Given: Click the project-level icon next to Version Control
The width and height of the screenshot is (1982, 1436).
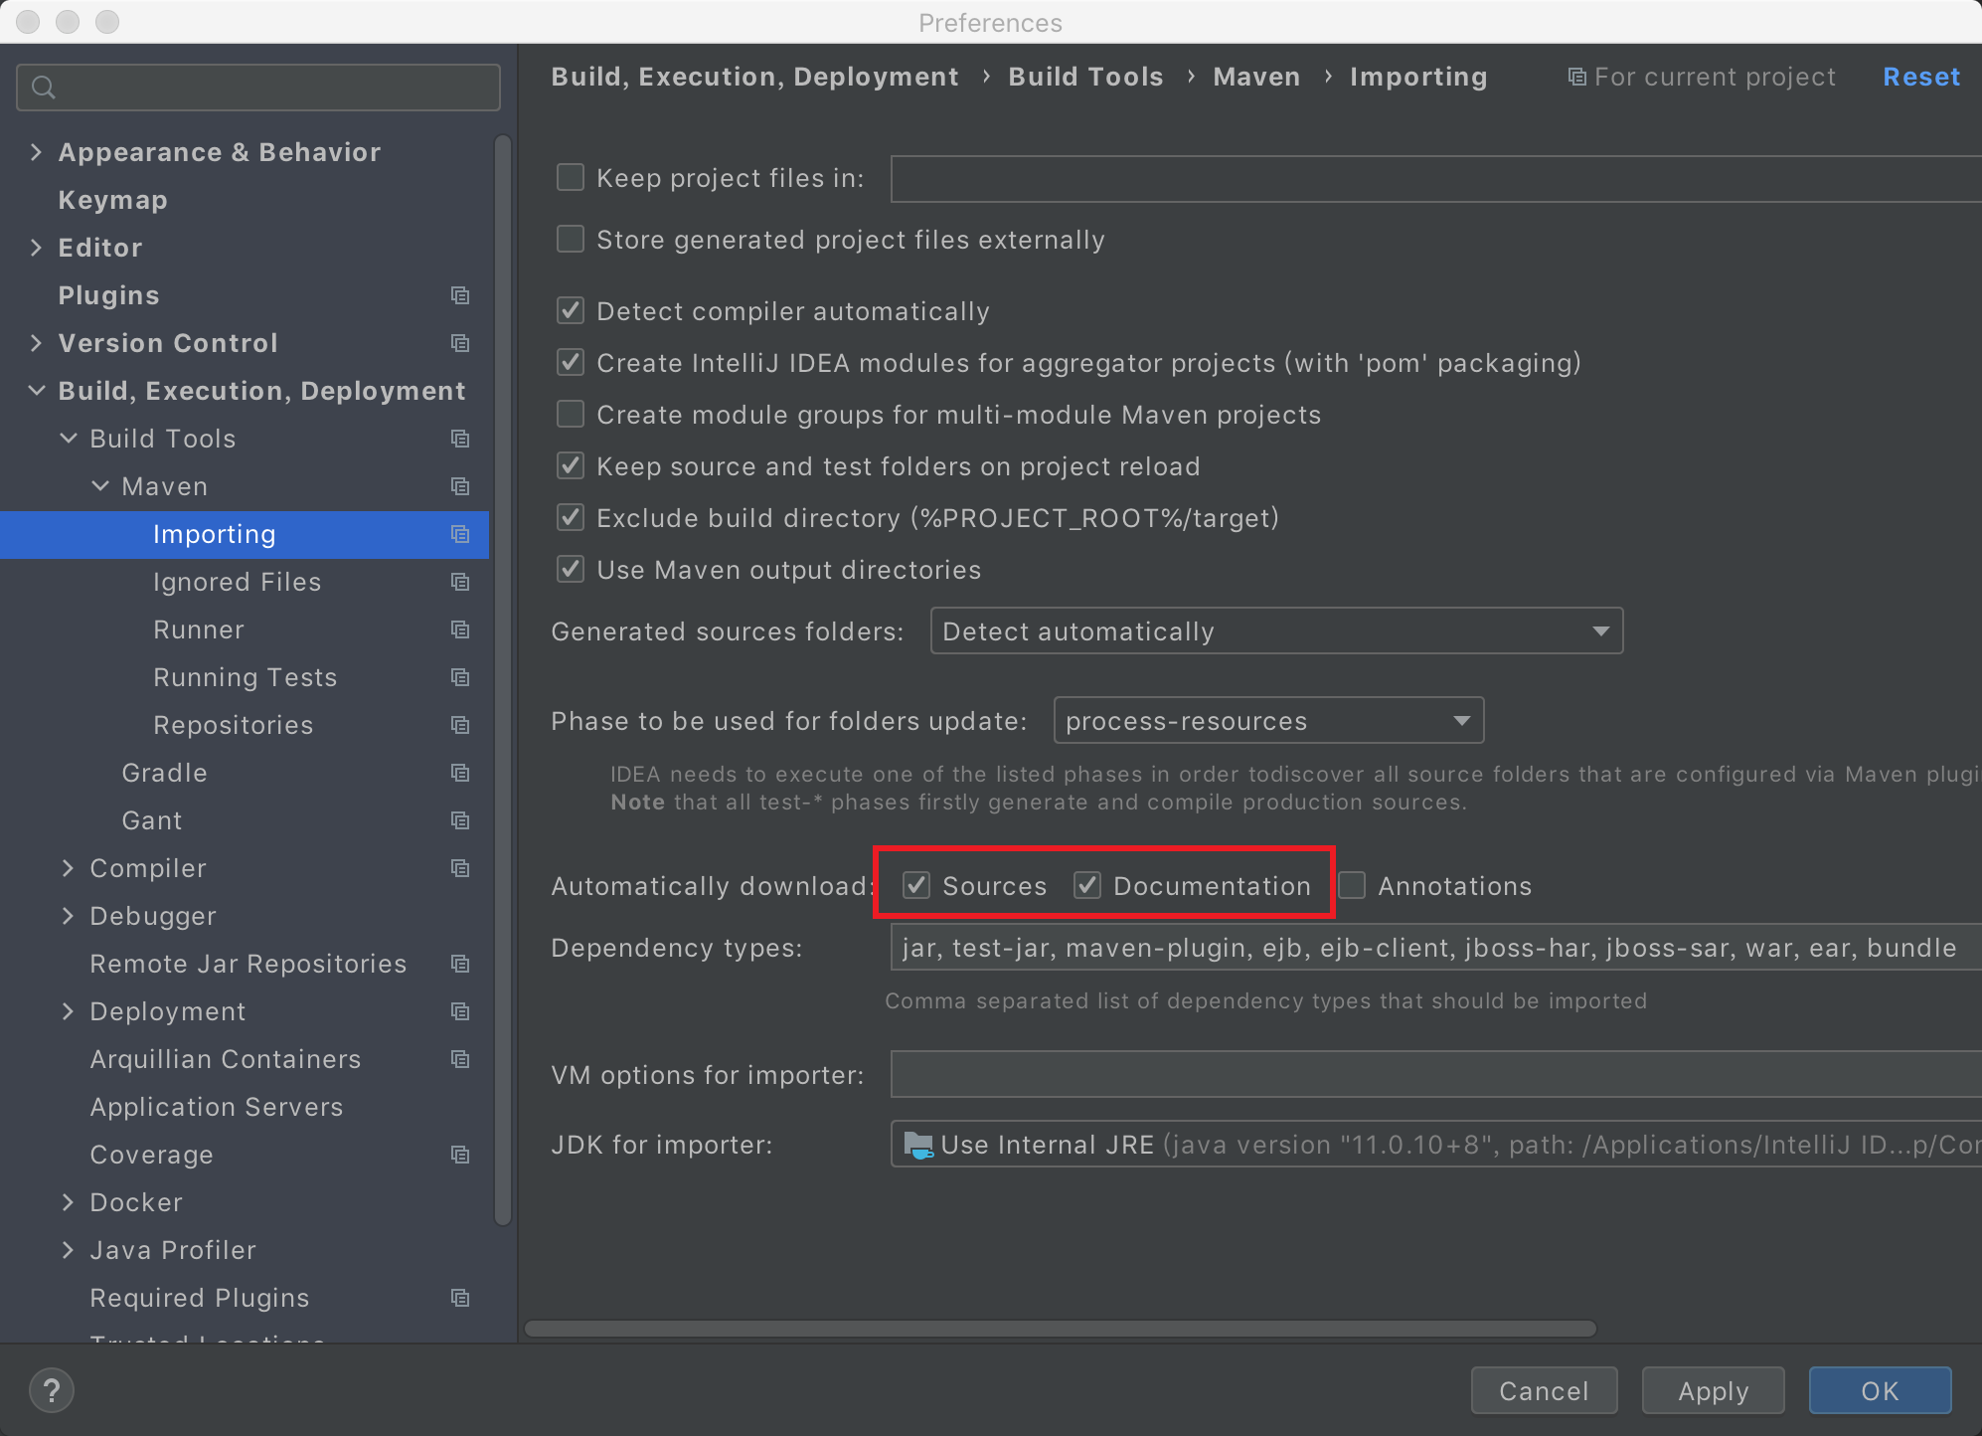Looking at the screenshot, I should click(459, 343).
